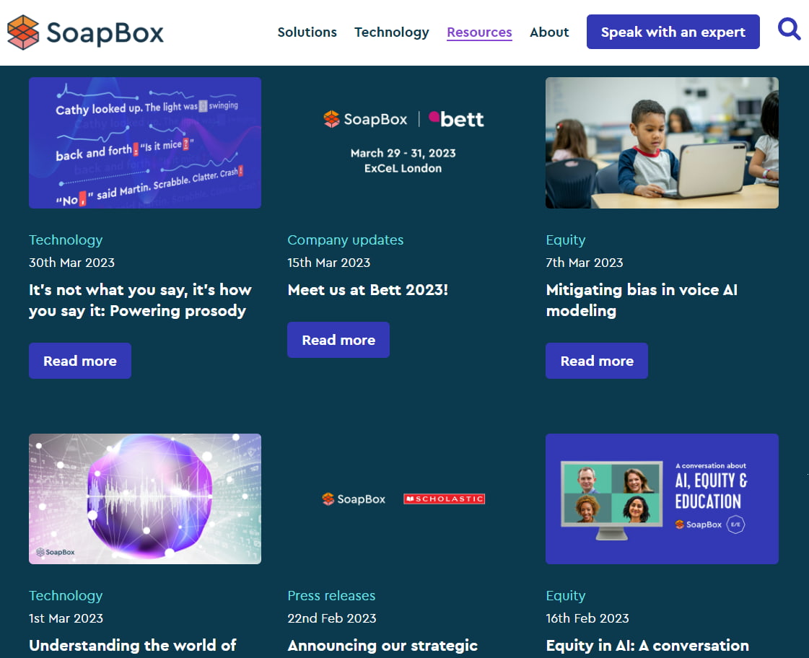The height and width of the screenshot is (658, 809).
Task: Read more on Meet us at Bett
Action: 338,340
